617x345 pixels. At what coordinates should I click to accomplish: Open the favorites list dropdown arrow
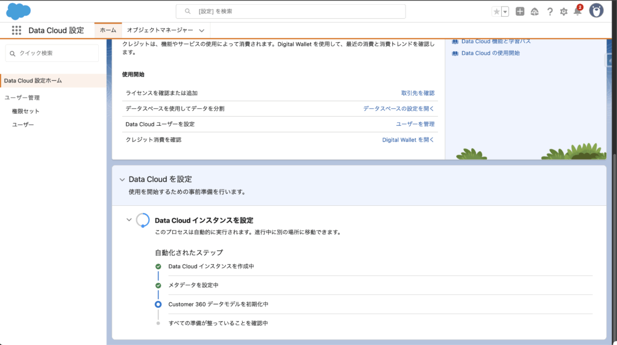tap(506, 11)
